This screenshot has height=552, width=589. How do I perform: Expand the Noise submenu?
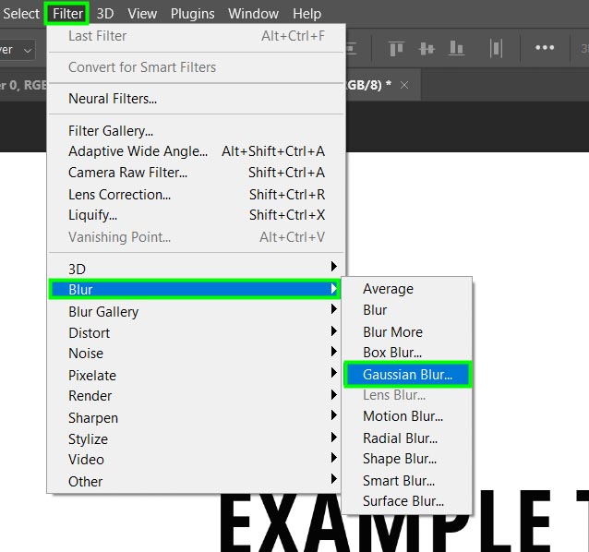tap(196, 354)
